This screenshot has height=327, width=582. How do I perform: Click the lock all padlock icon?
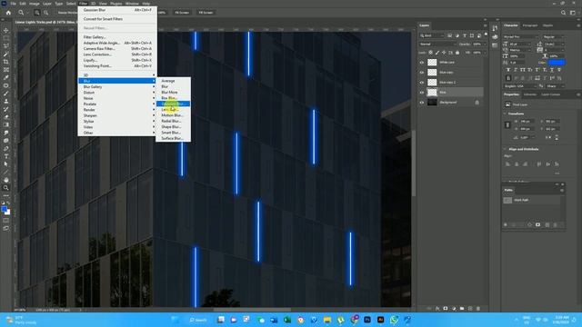tap(457, 53)
